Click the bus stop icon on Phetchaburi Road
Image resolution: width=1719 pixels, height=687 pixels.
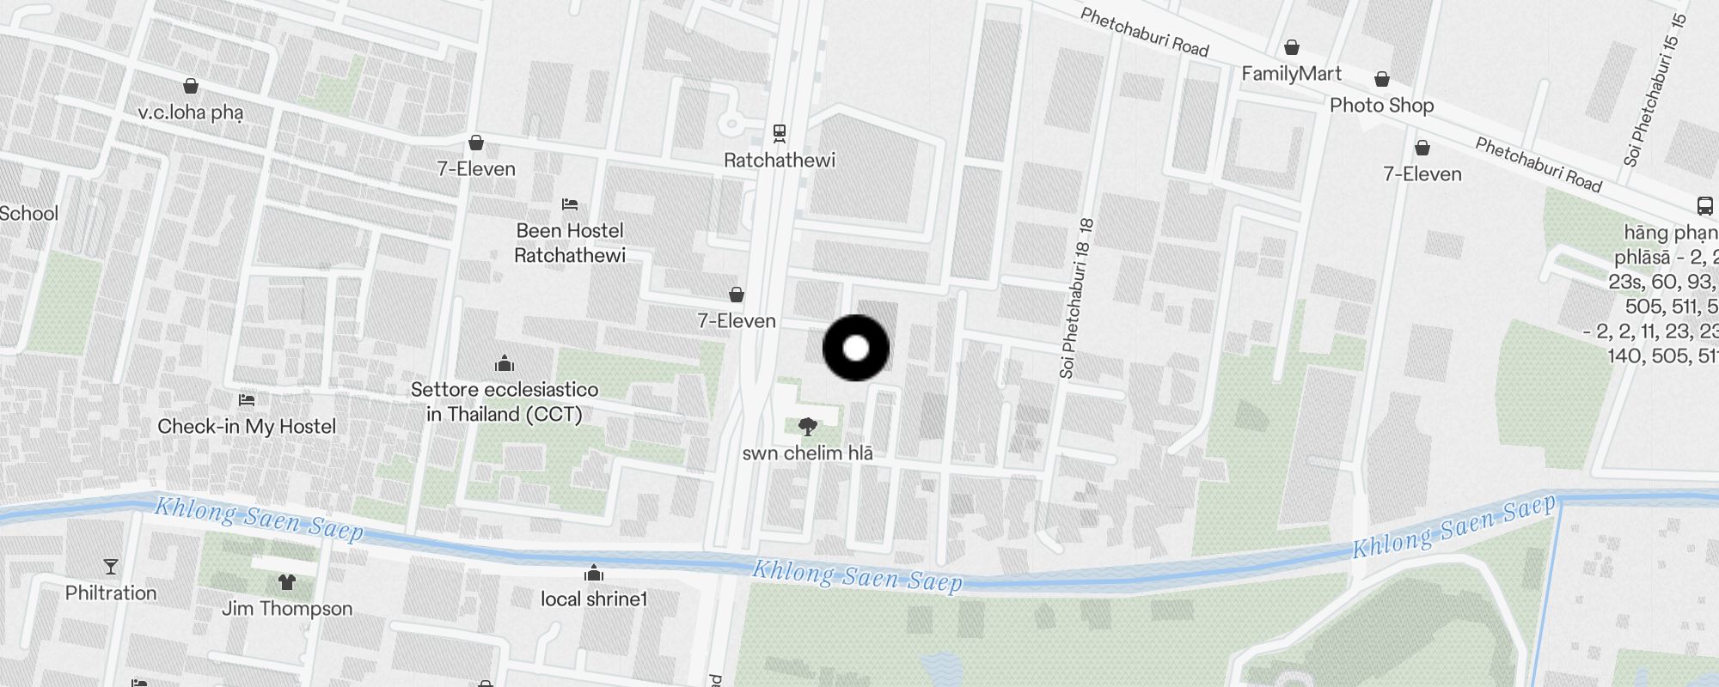pos(1705,206)
